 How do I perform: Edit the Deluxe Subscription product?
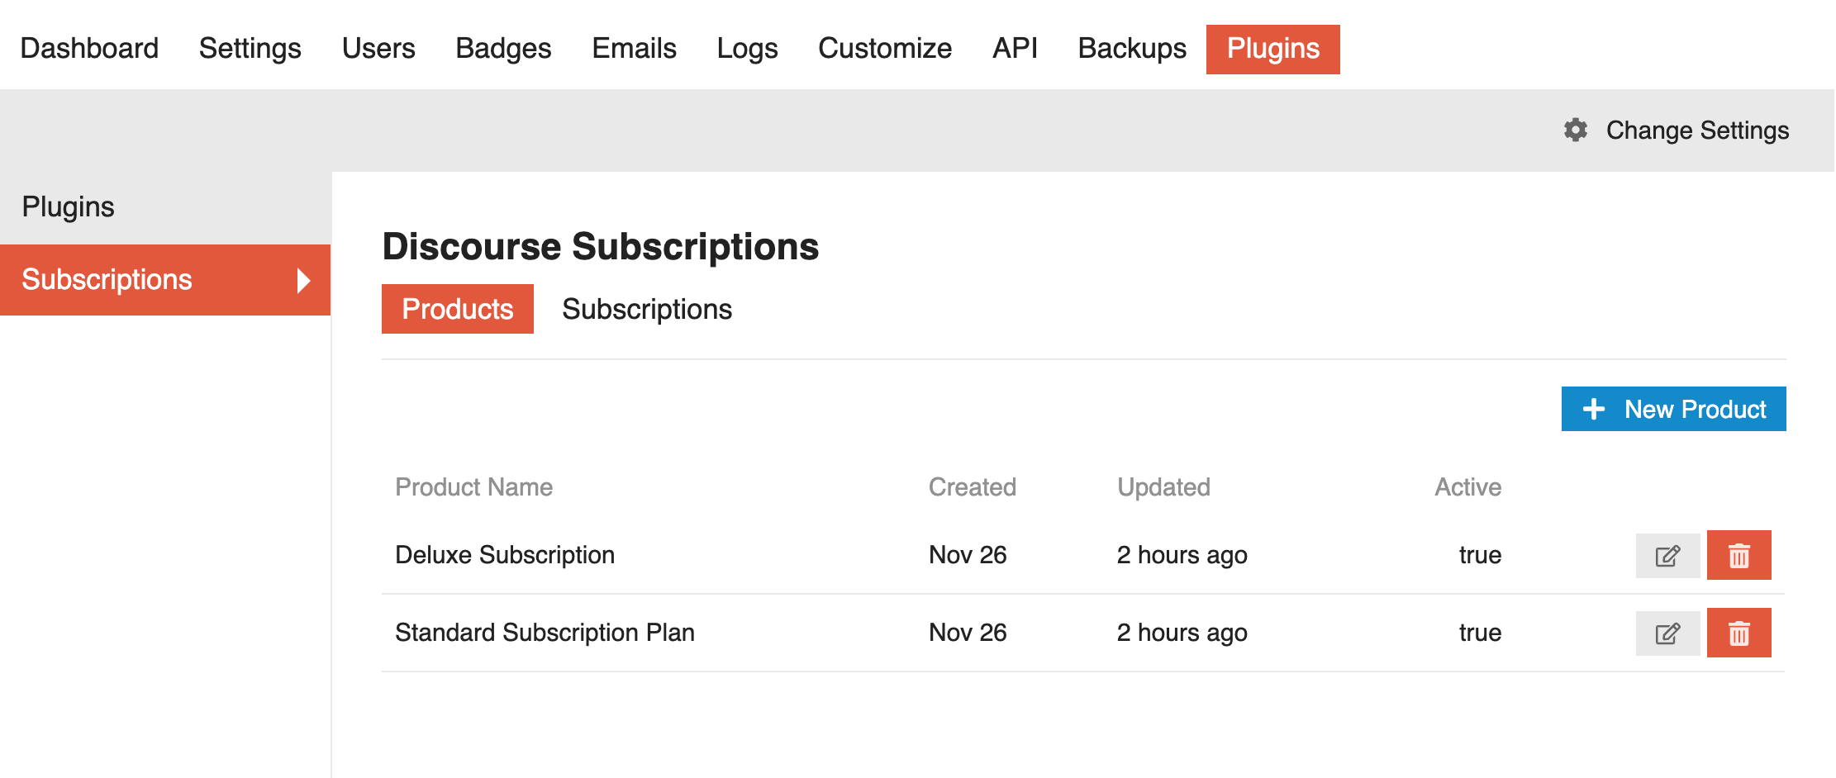pyautogui.click(x=1667, y=555)
